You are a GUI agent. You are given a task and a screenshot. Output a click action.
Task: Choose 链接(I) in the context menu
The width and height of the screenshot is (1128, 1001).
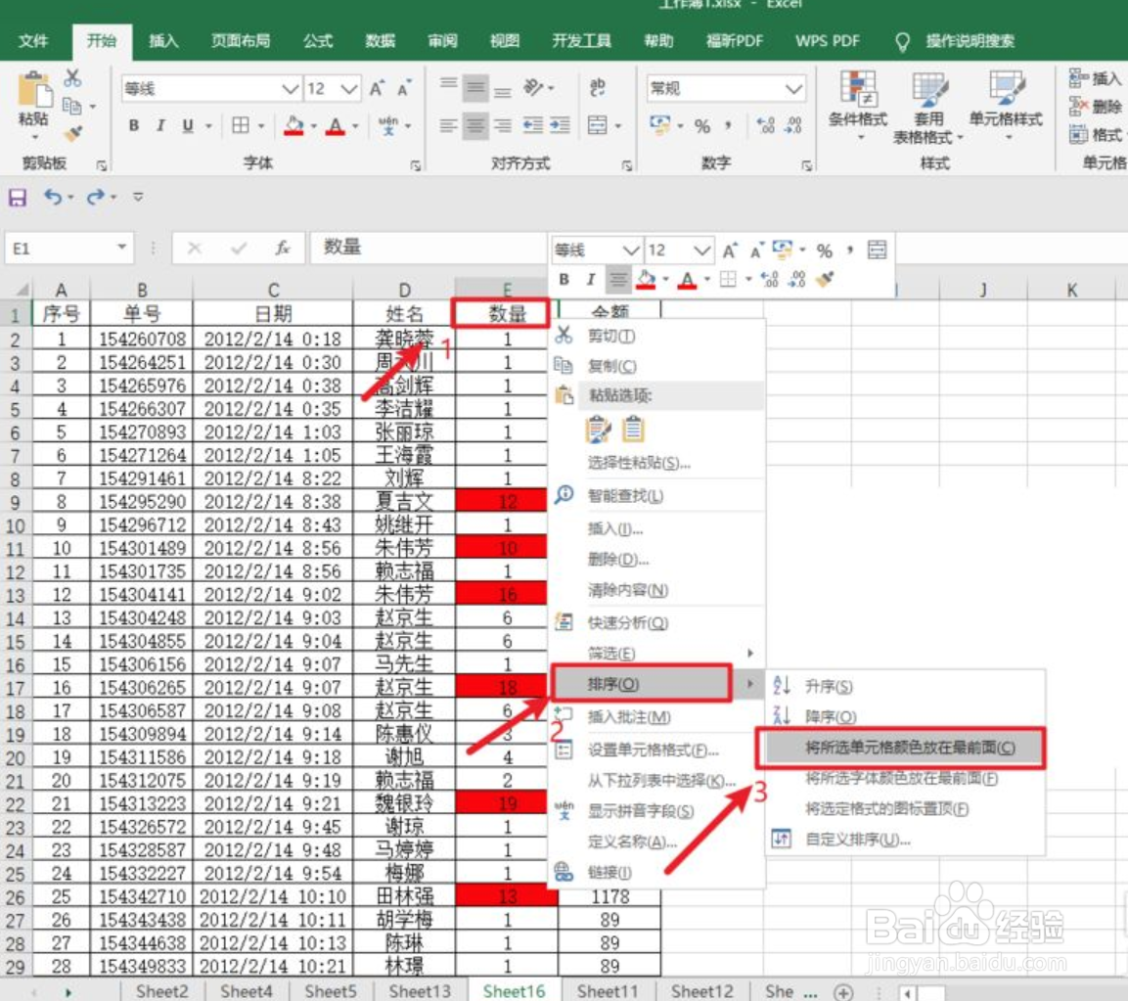pyautogui.click(x=656, y=872)
